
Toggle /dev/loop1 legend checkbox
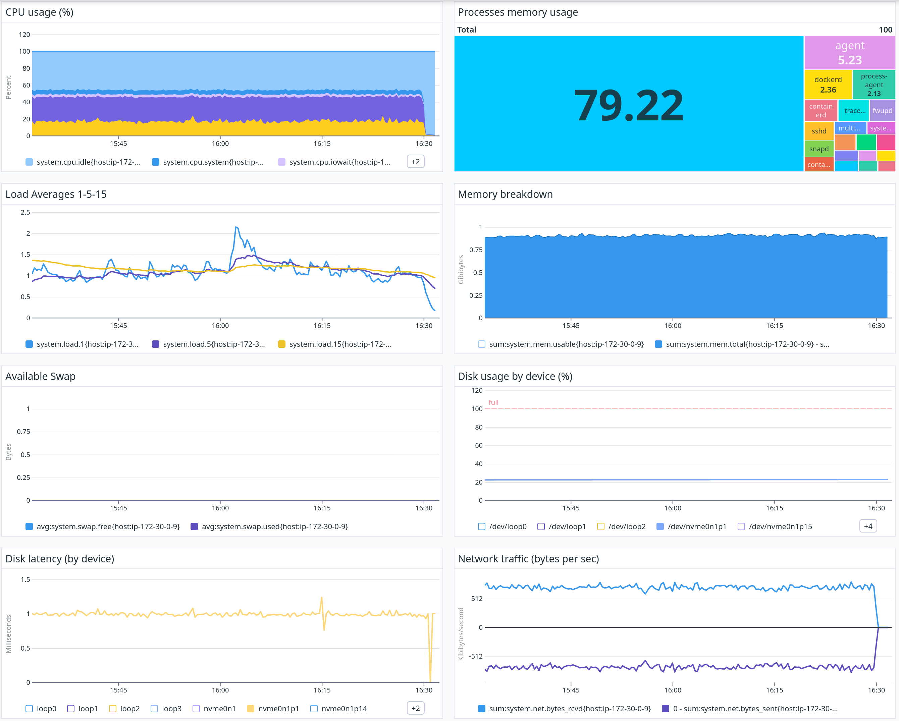pos(541,527)
